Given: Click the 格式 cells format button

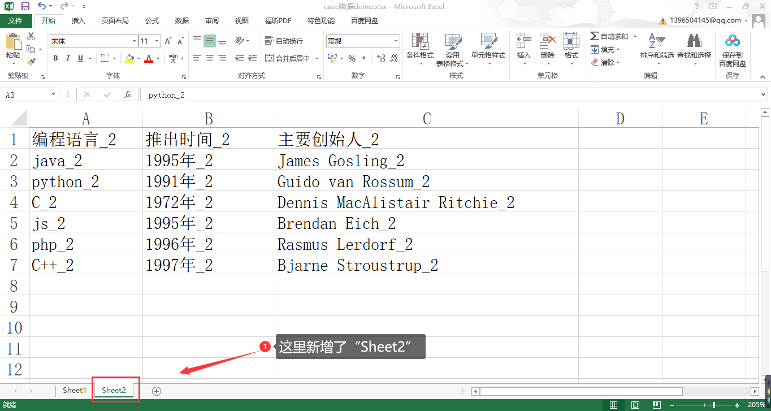Looking at the screenshot, I should [x=571, y=50].
